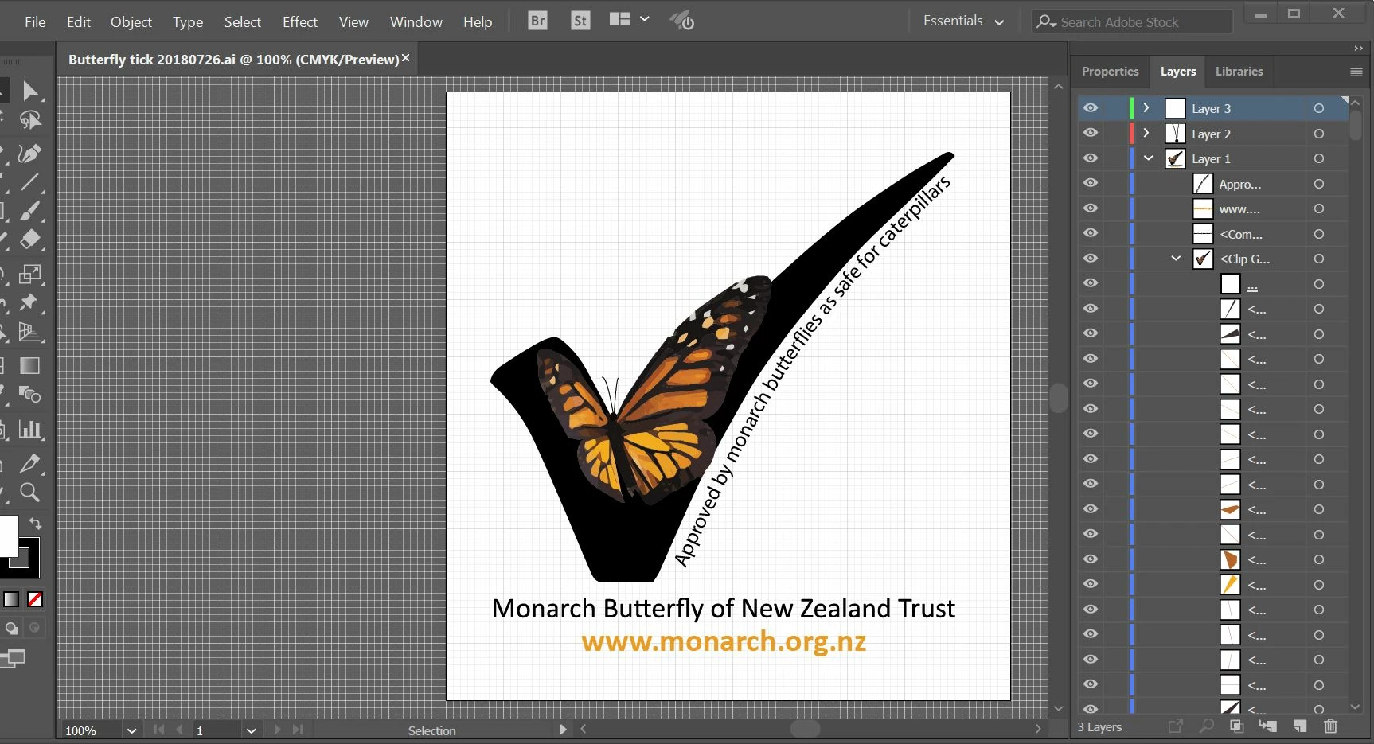Screen dimensions: 1374x744
Task: Hide Layer 2 with its eye icon
Action: [1091, 133]
